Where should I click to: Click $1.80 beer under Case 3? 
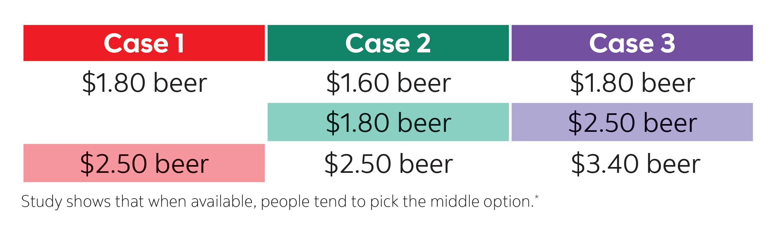[633, 83]
